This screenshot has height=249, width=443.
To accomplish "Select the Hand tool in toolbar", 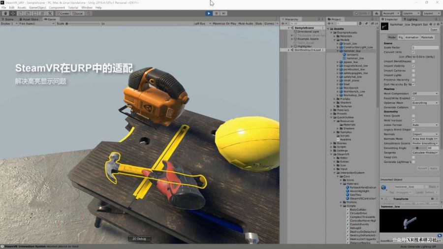I will tap(5, 13).
